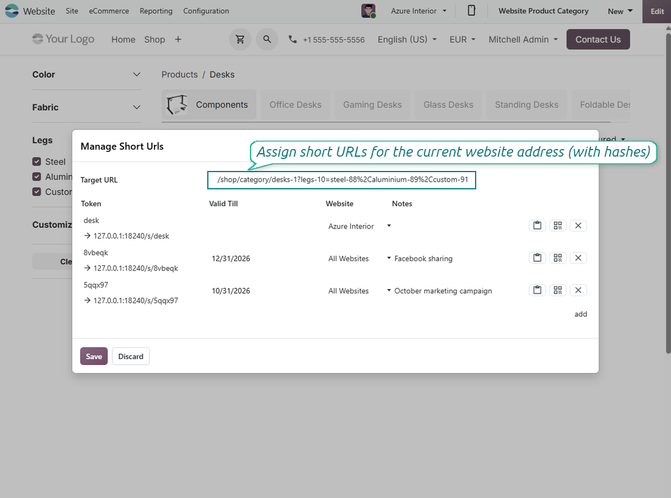This screenshot has width=671, height=498.
Task: Select the Gaming Desks category tab
Action: pyautogui.click(x=372, y=104)
